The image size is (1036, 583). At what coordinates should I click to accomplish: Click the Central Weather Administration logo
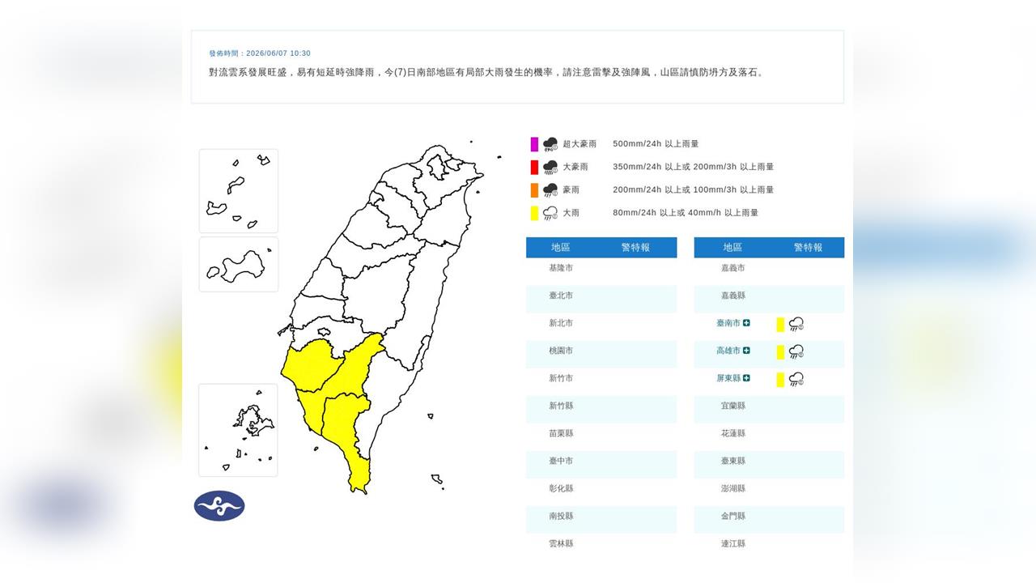click(x=219, y=506)
